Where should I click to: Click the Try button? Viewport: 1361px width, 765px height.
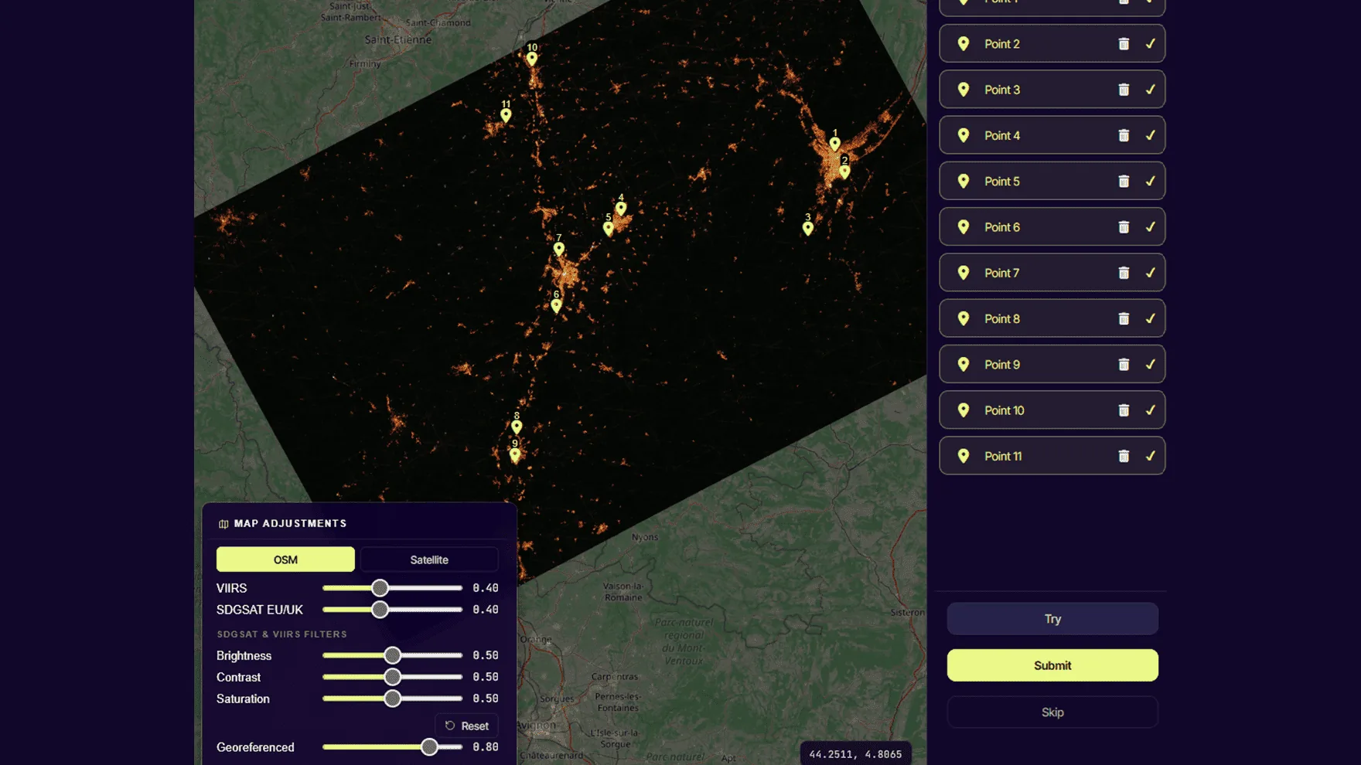1052,619
